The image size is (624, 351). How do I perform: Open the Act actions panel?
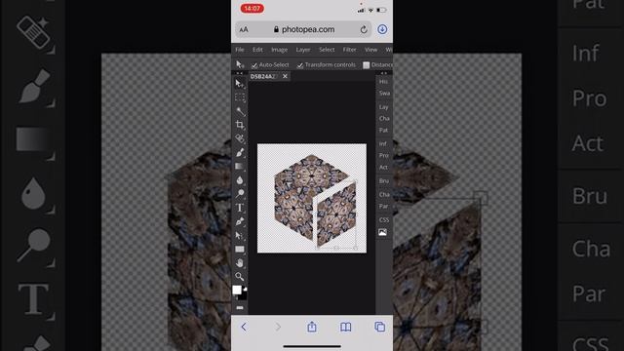(383, 168)
